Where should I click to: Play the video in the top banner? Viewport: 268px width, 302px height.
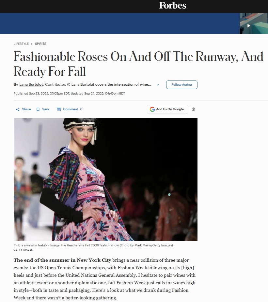pyautogui.click(x=249, y=26)
